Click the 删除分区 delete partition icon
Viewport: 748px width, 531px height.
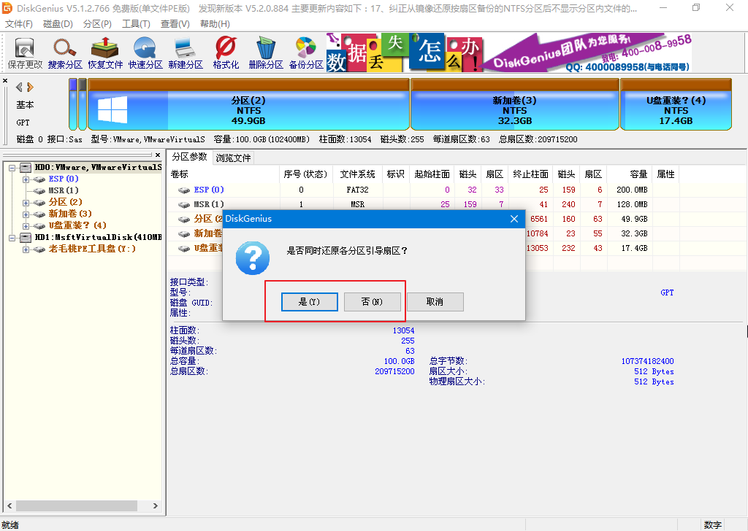(x=266, y=53)
